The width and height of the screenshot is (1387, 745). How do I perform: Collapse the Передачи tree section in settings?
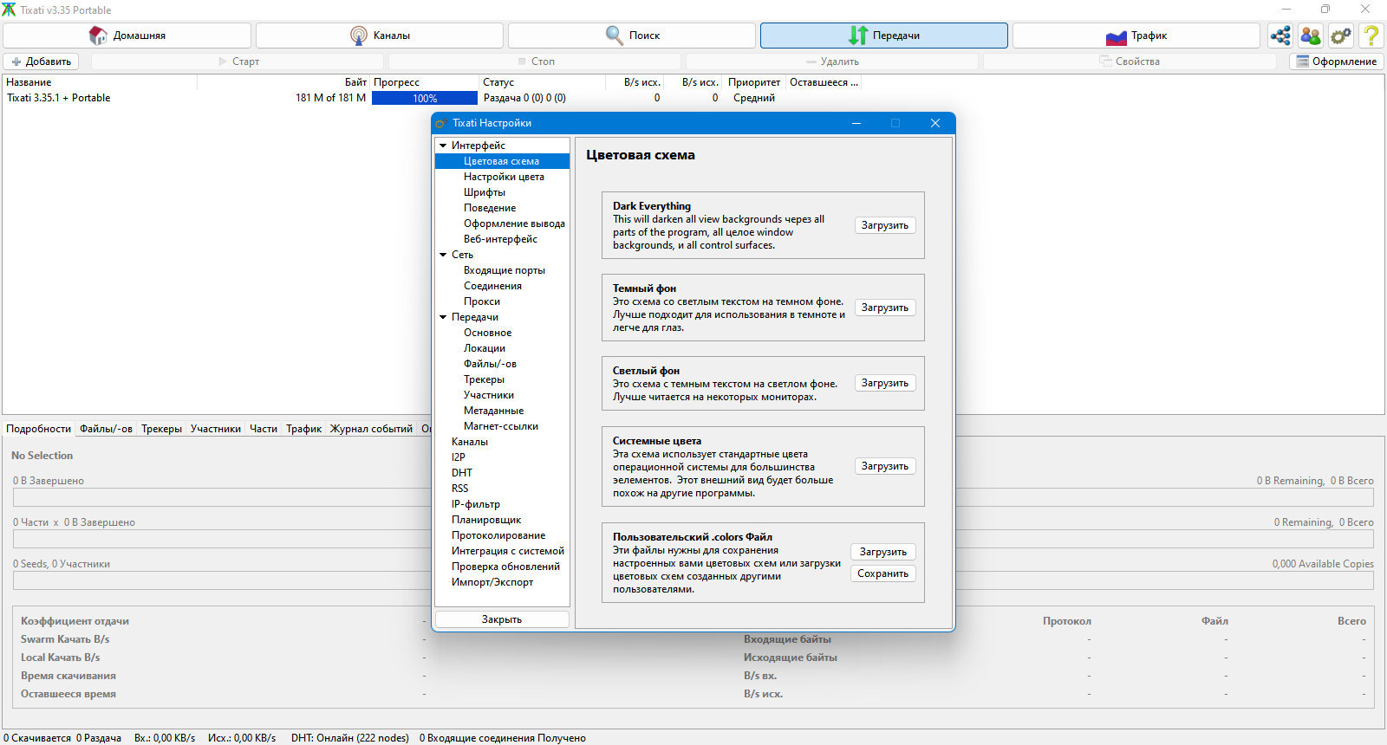443,317
